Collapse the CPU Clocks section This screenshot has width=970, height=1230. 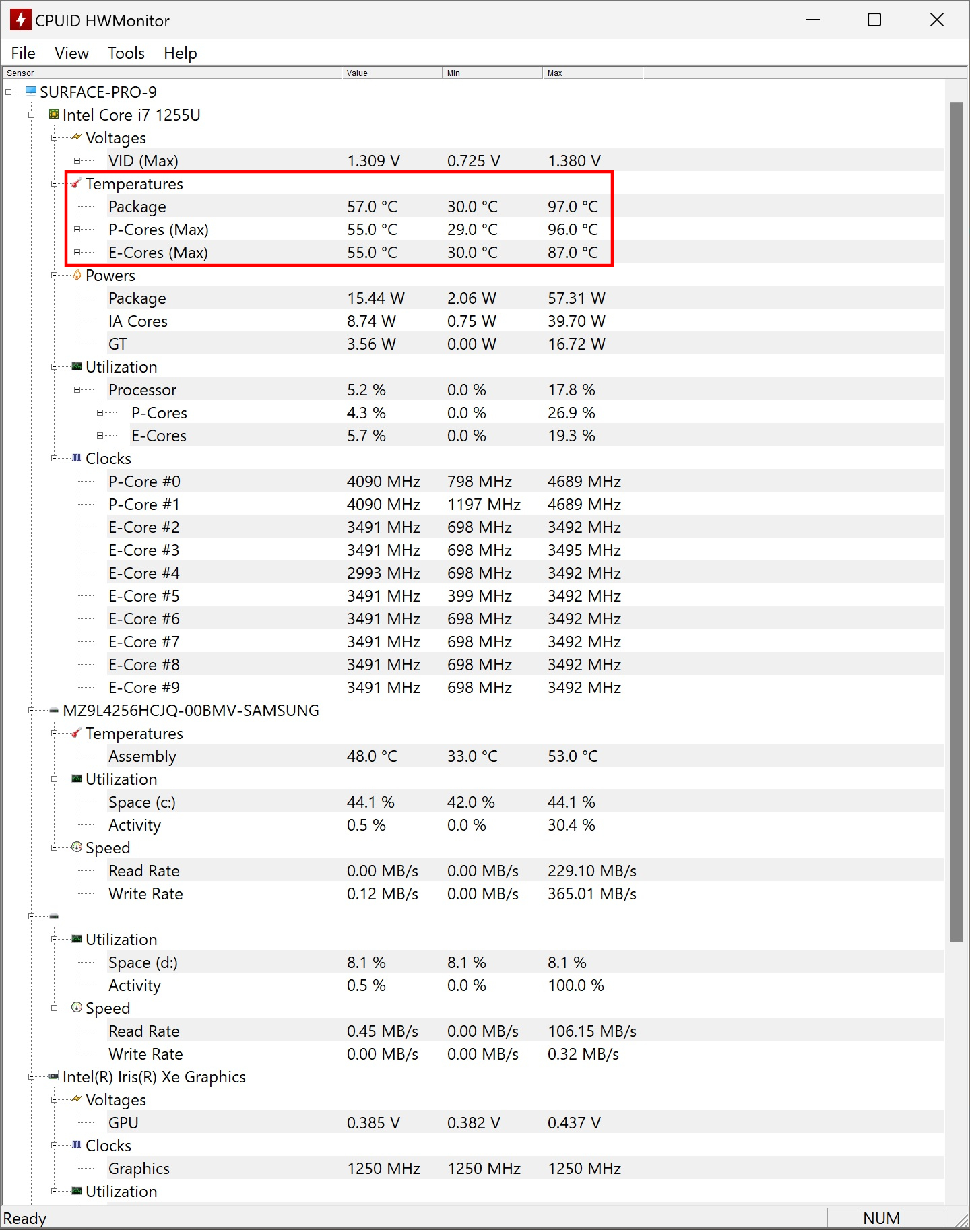point(54,458)
